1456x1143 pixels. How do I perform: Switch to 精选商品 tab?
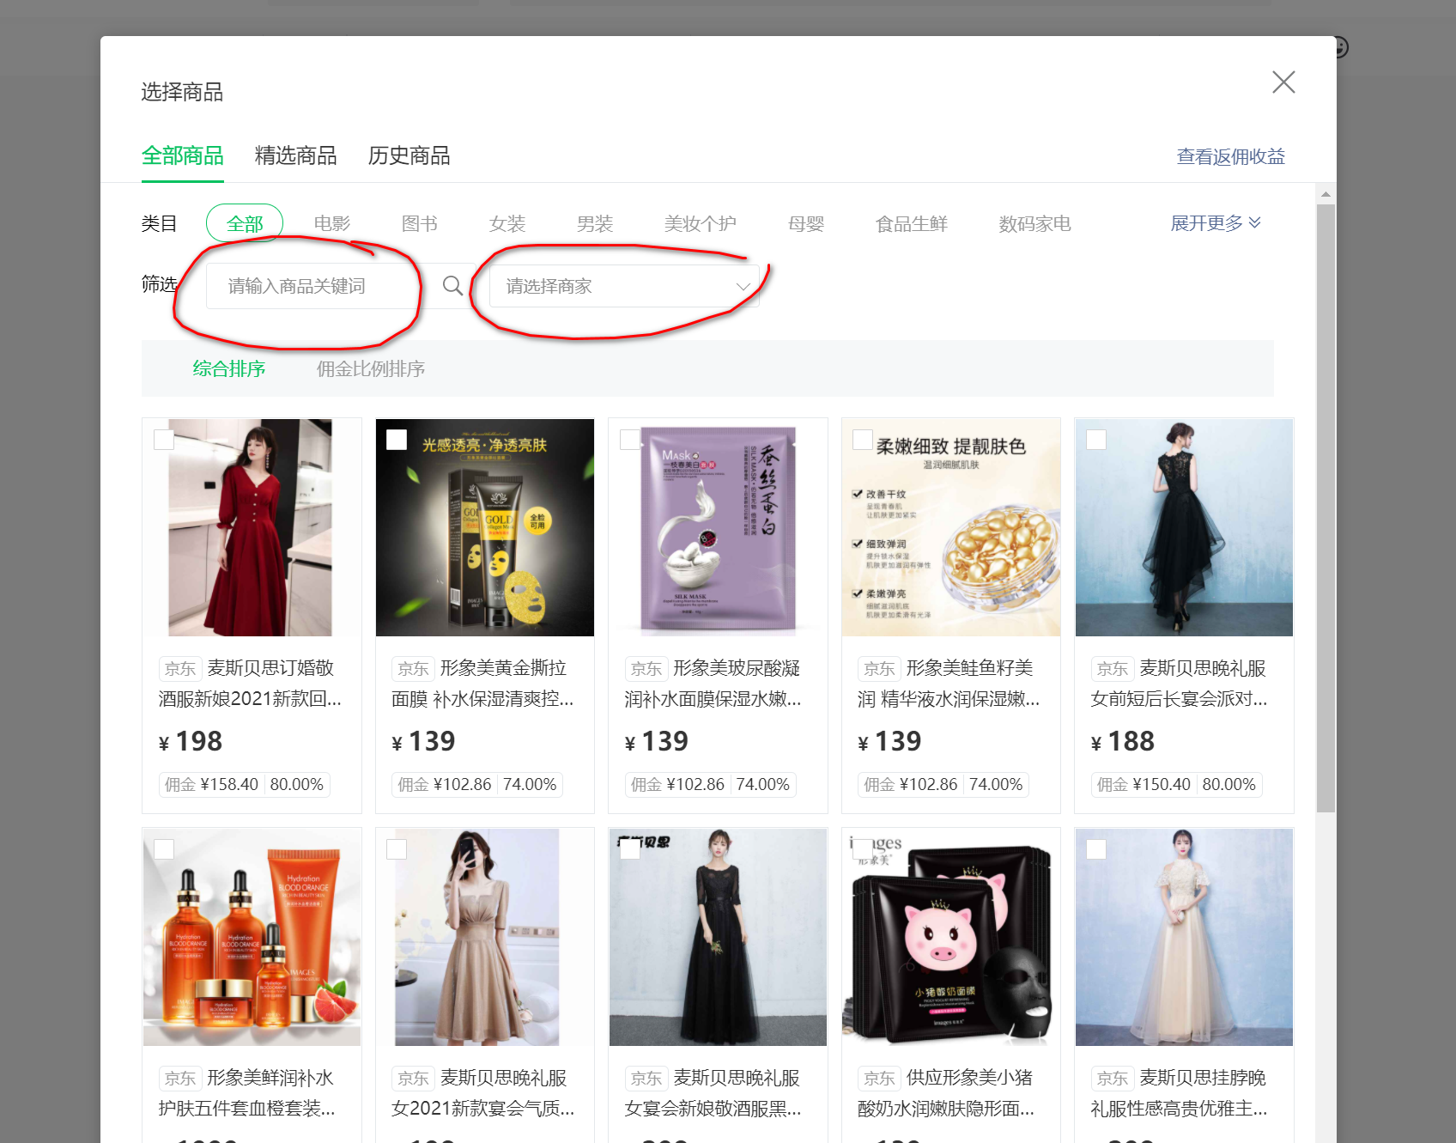click(296, 155)
